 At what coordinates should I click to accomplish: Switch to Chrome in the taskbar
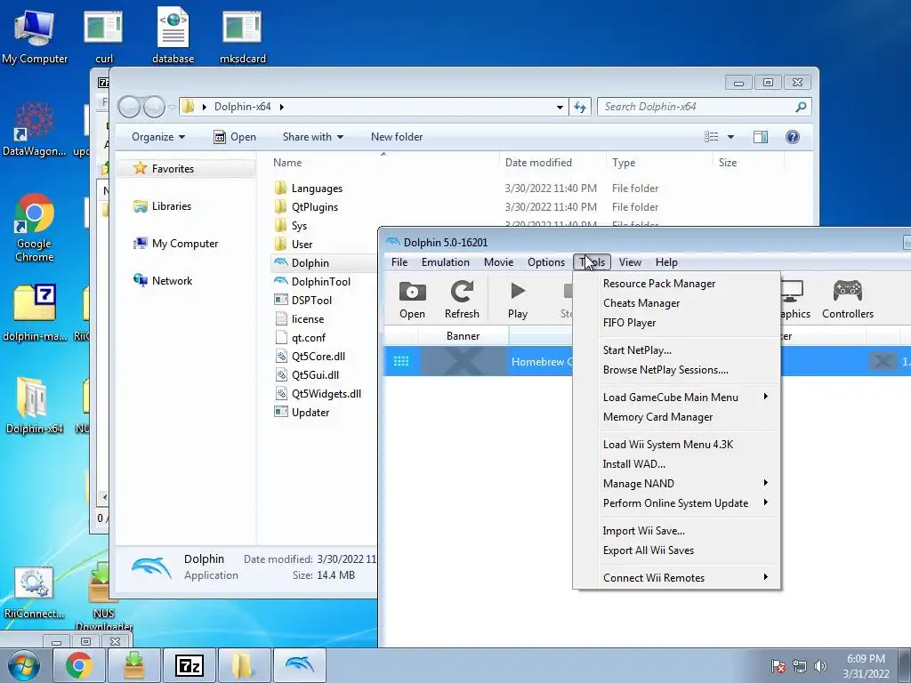tap(79, 665)
